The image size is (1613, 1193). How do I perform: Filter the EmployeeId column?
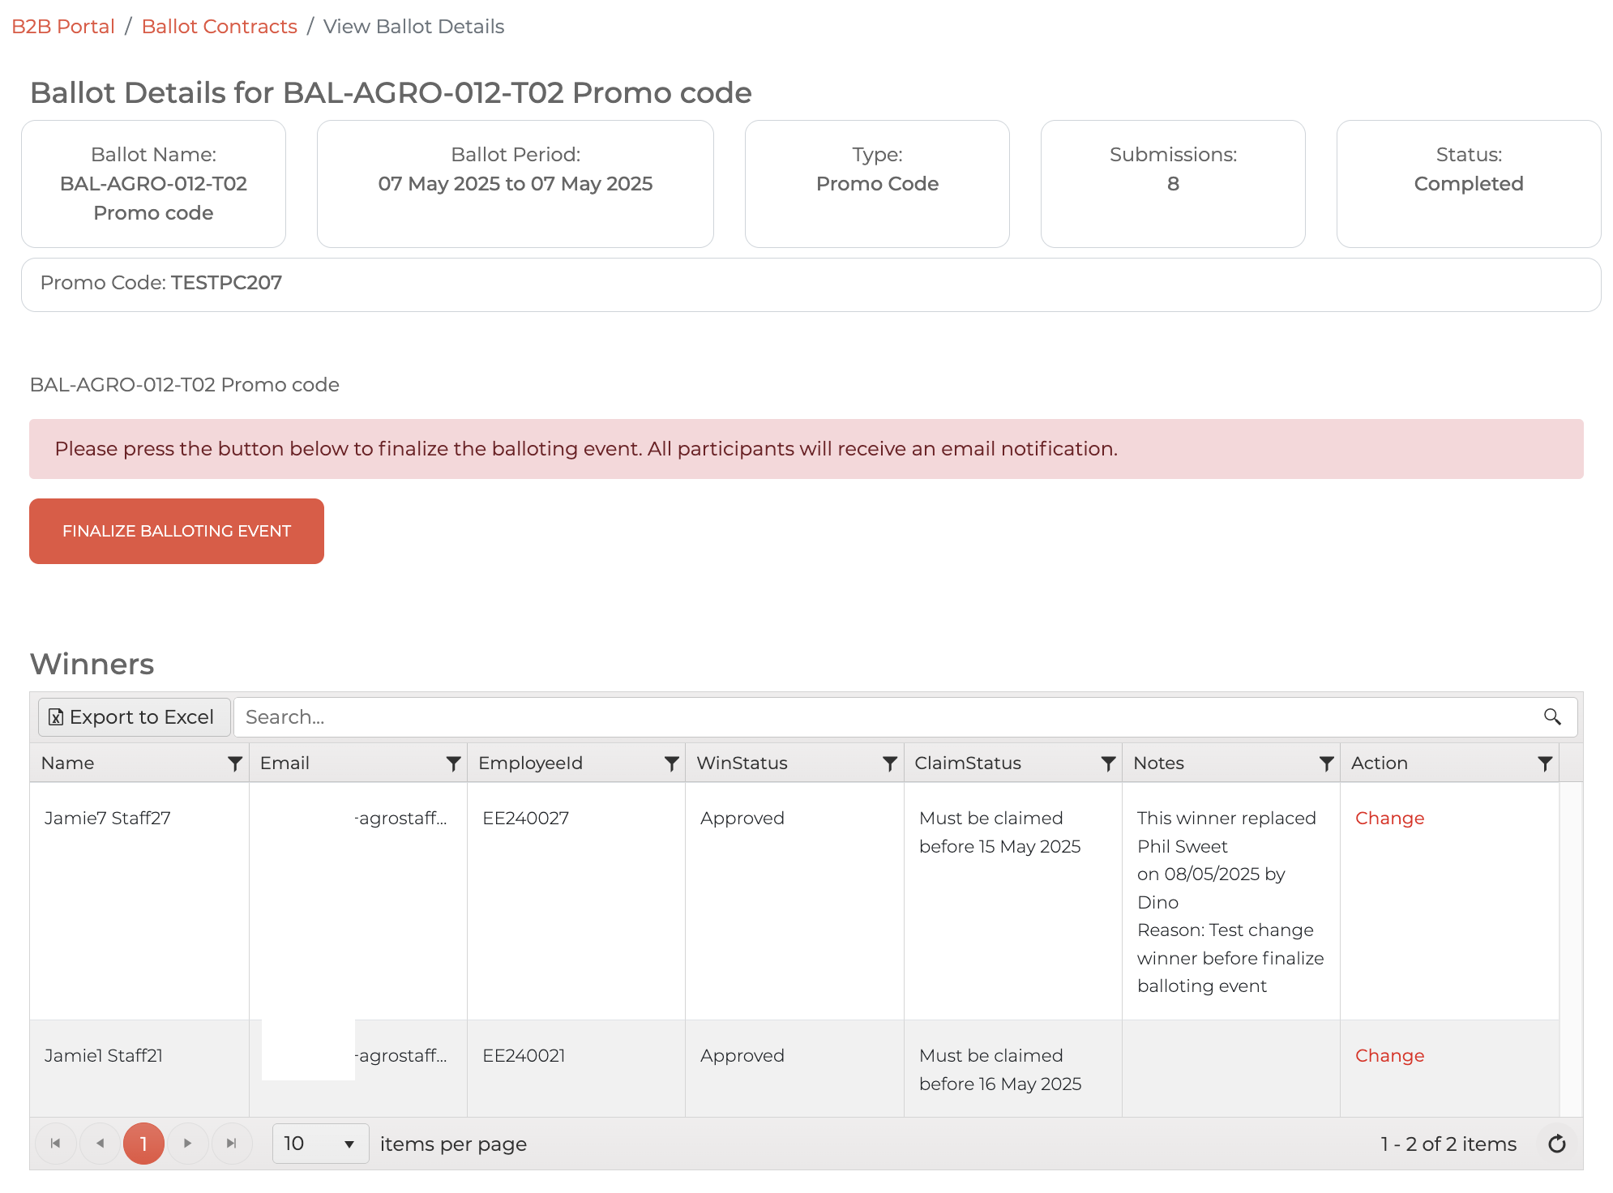pyautogui.click(x=671, y=763)
